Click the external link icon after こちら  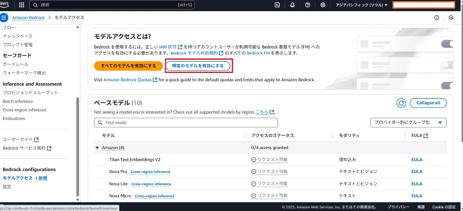(x=272, y=112)
